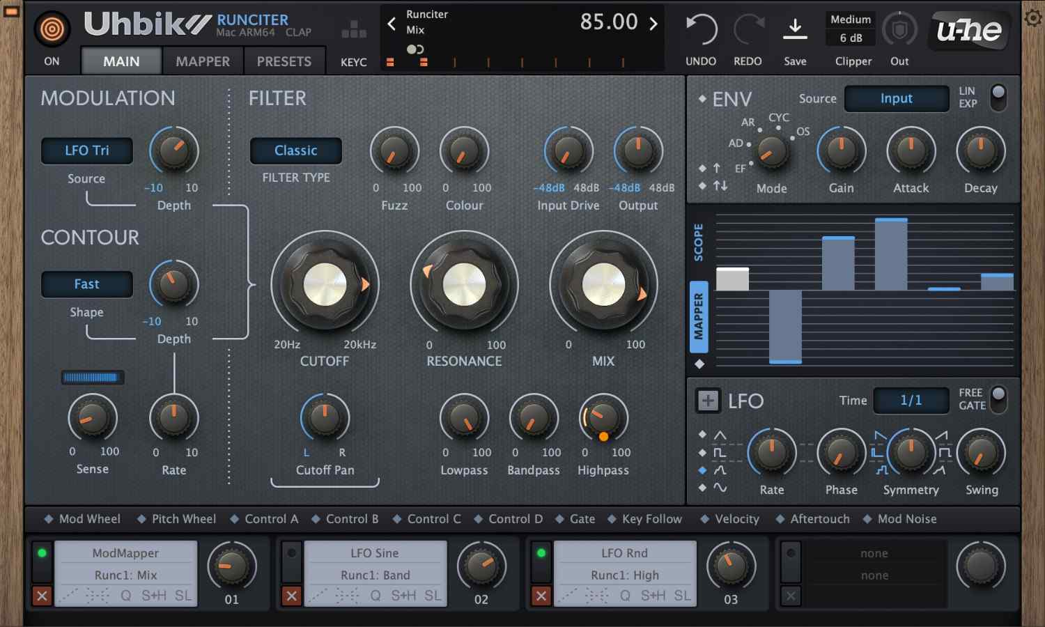This screenshot has height=627, width=1045.
Task: Click the settings gear in the corner
Action: [x=1034, y=18]
